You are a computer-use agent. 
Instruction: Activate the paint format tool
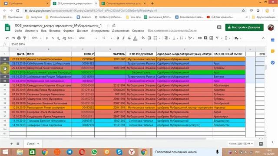point(25,38)
